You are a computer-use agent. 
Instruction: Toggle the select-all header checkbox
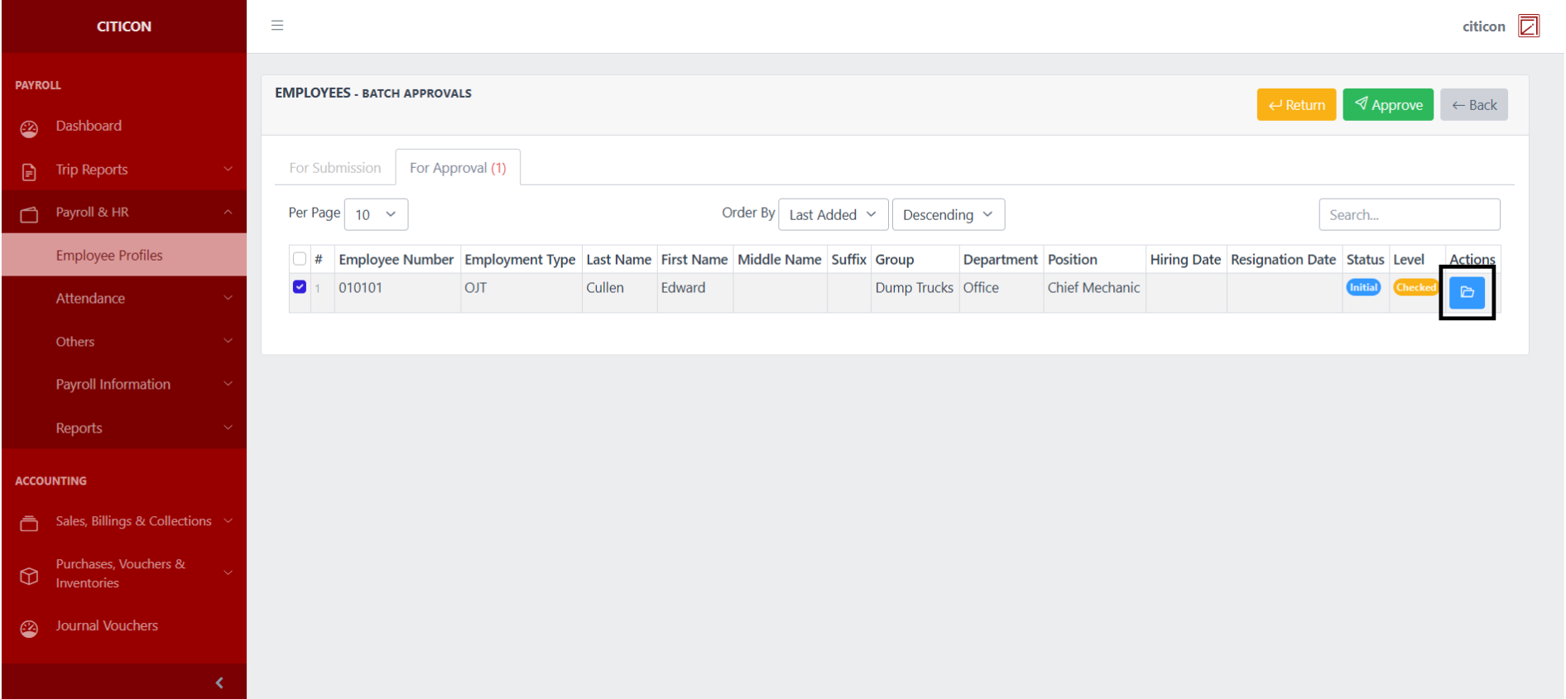(x=300, y=259)
